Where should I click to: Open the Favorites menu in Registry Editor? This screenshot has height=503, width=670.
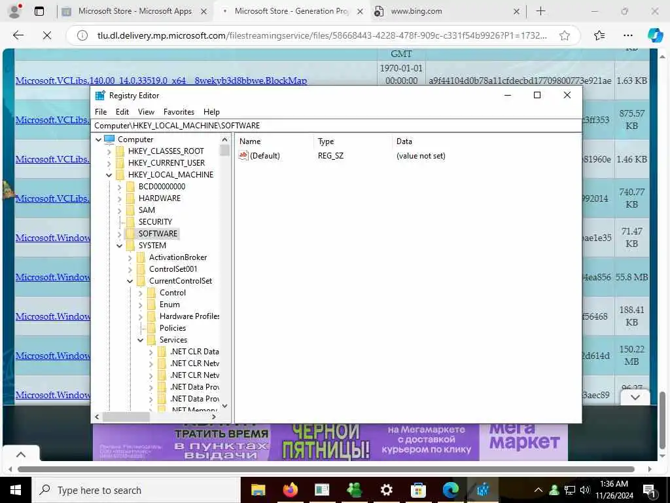click(x=179, y=111)
